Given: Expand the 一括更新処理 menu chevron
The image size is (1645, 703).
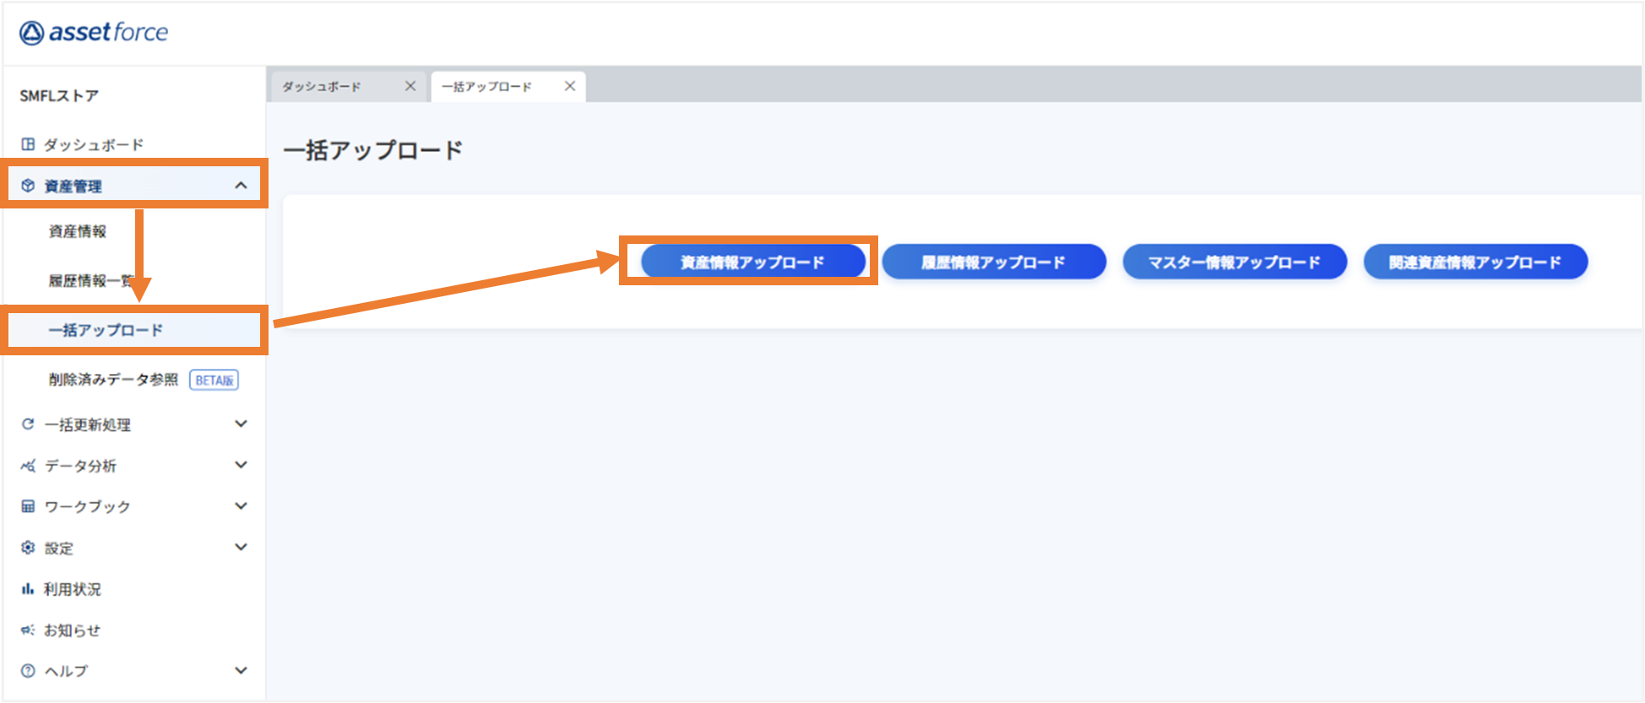Looking at the screenshot, I should click(241, 424).
